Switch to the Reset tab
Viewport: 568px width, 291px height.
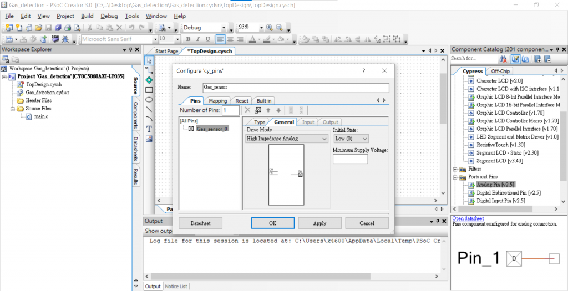point(242,101)
